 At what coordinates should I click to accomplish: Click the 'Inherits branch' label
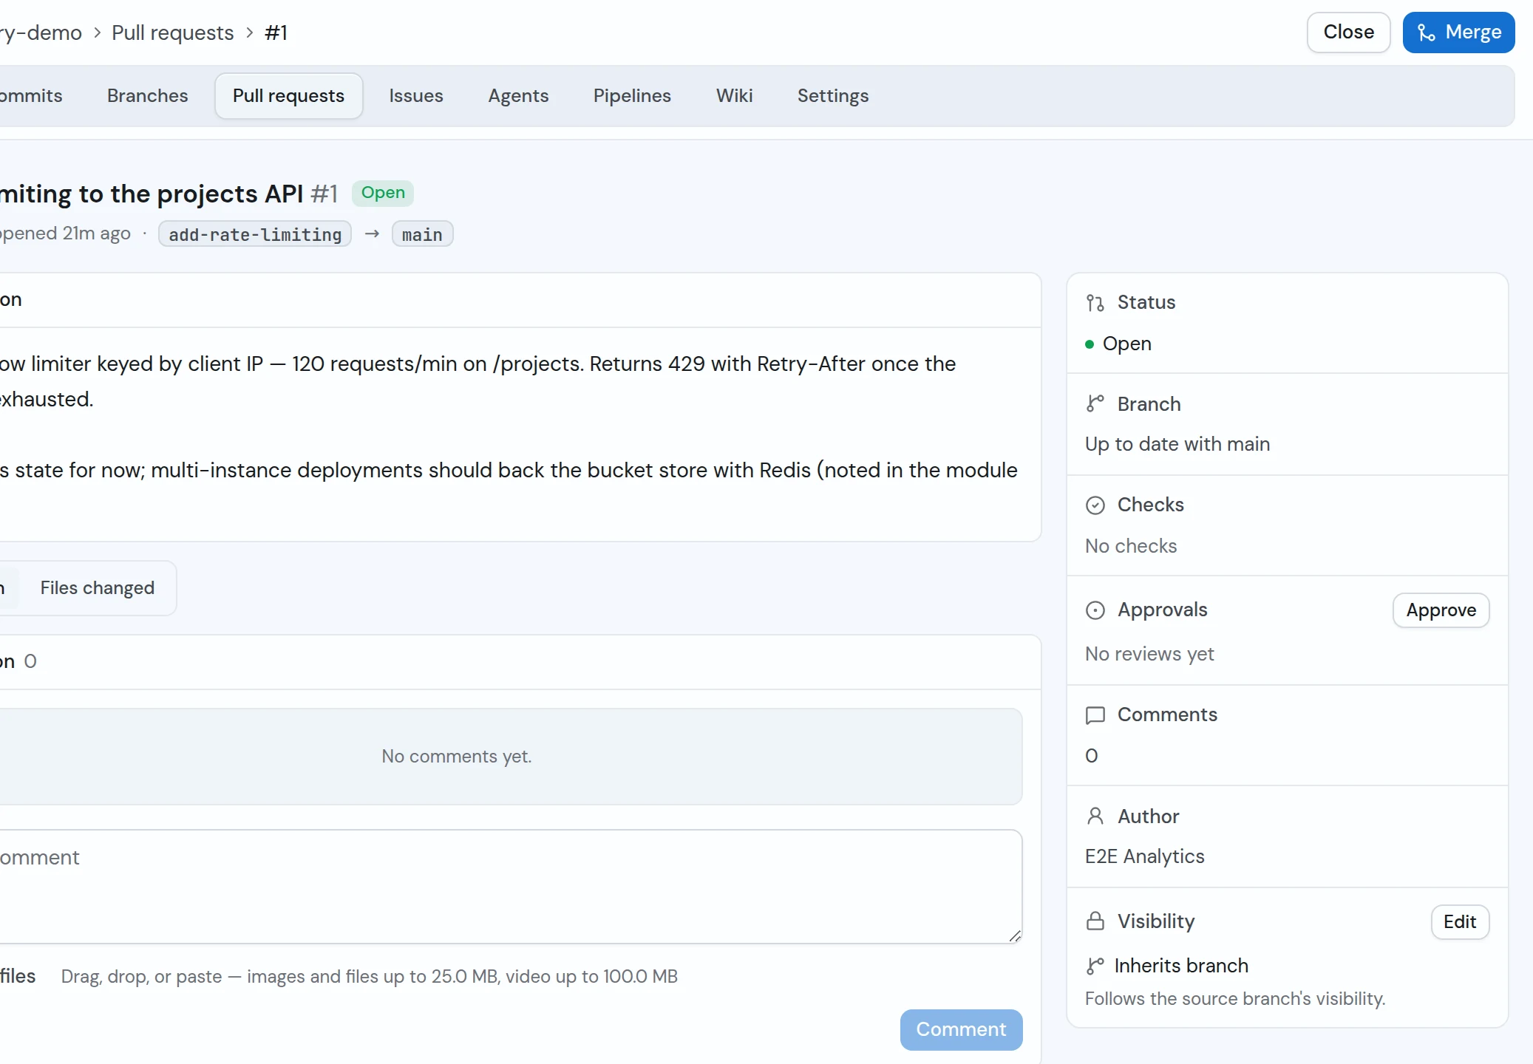1181,966
